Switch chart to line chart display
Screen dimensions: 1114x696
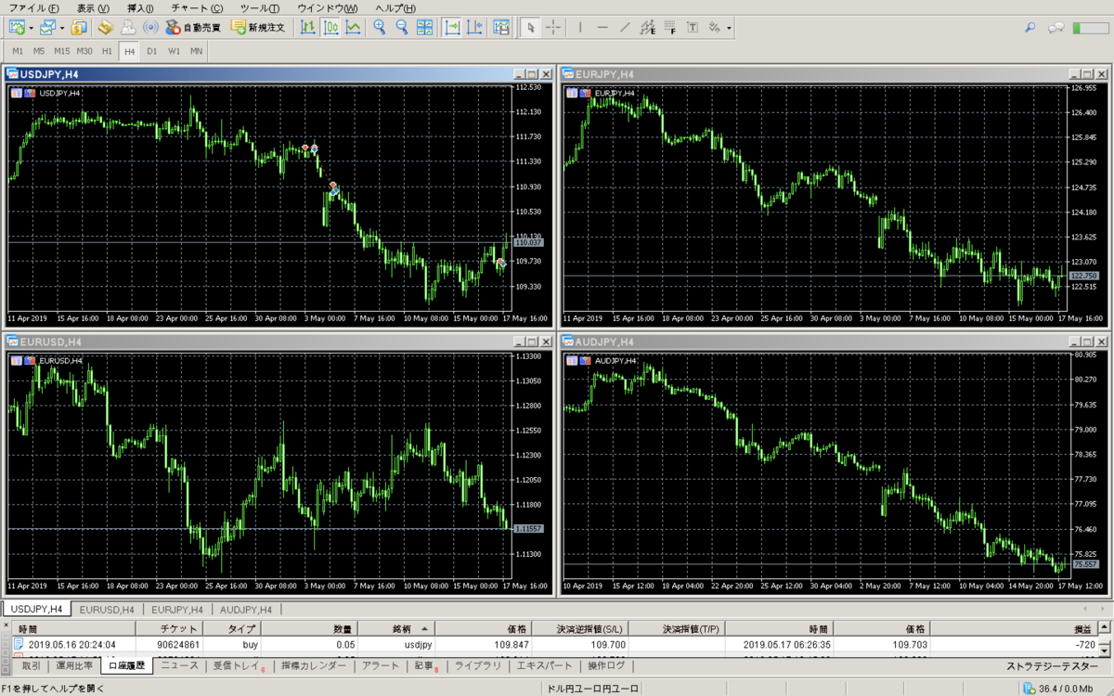(353, 27)
